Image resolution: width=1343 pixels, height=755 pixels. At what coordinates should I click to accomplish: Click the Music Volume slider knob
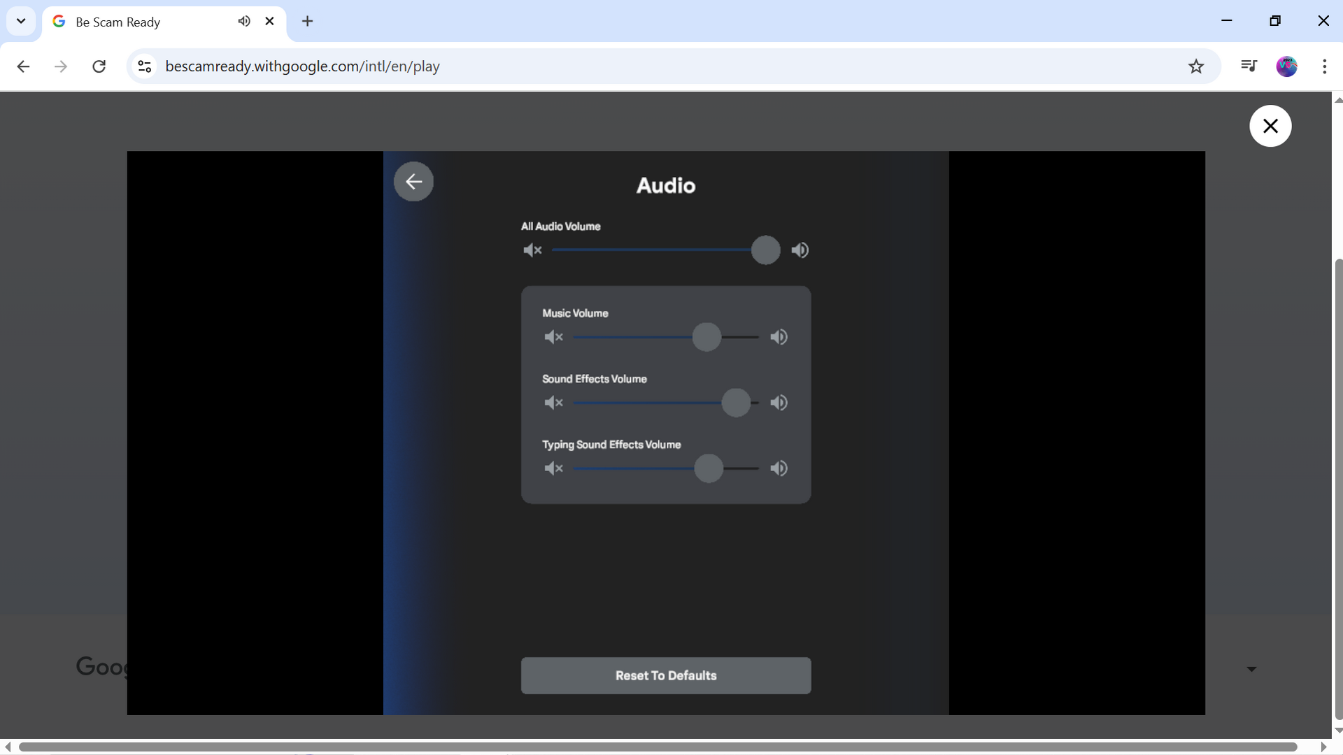point(706,337)
